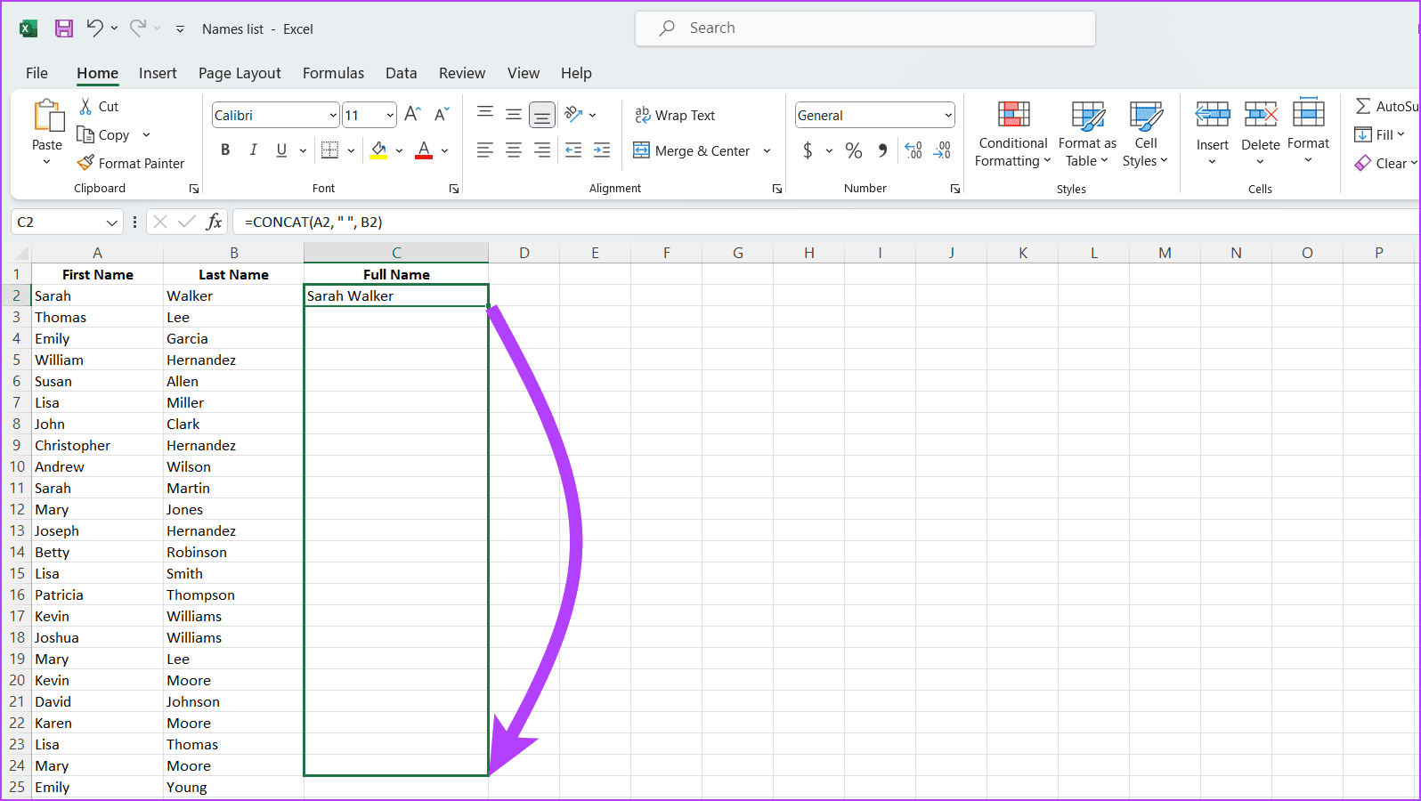The image size is (1421, 801).
Task: Apply the red Font Color
Action: pos(424,150)
